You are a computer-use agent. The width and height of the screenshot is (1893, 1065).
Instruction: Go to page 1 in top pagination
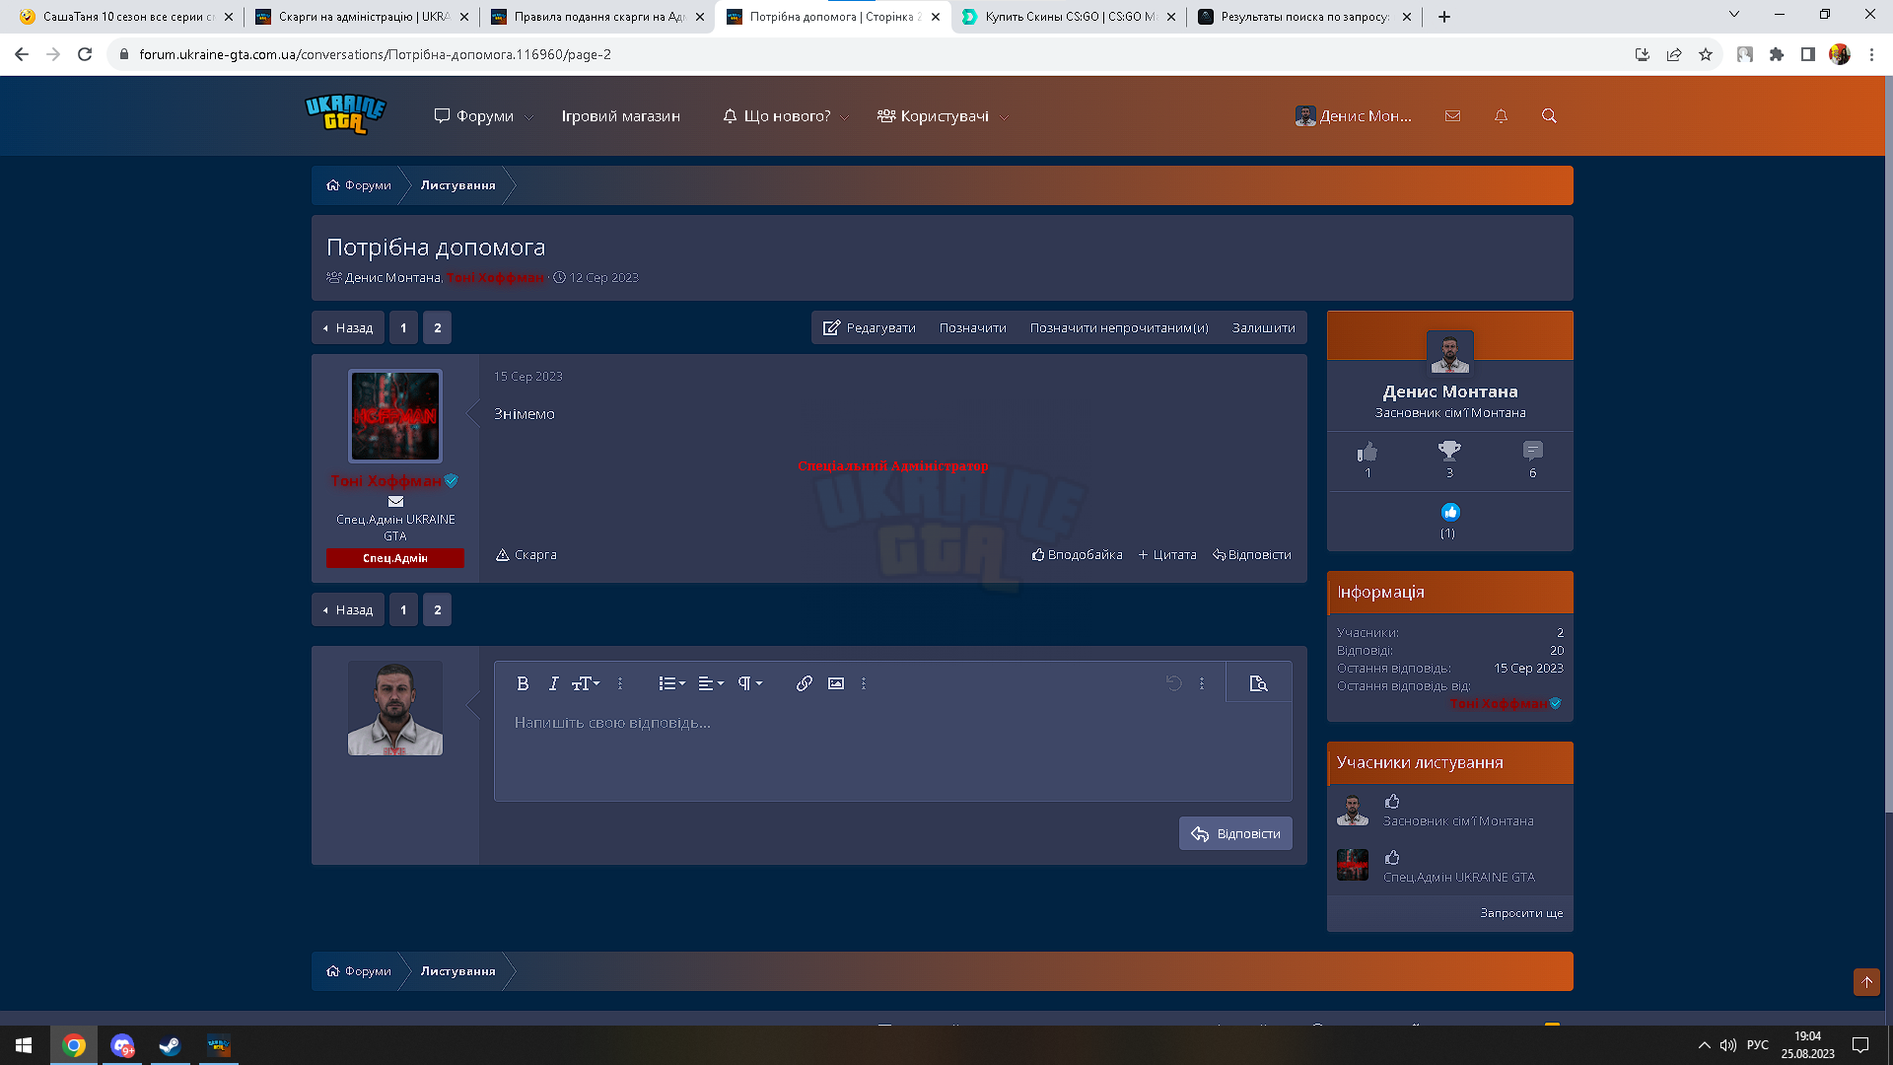pos(403,328)
